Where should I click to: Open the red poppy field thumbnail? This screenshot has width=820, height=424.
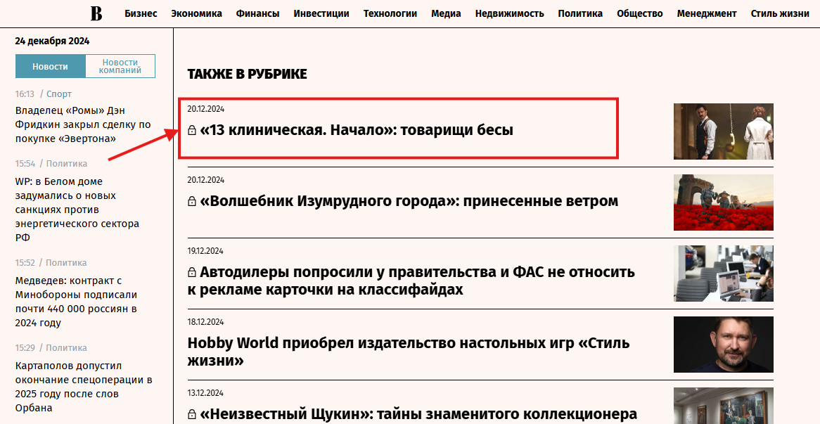coord(723,203)
